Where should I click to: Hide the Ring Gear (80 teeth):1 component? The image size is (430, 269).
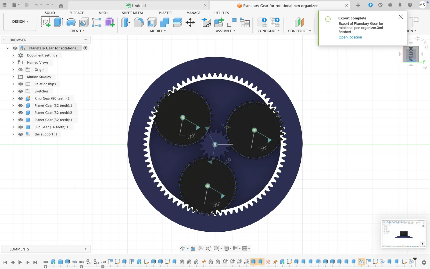pyautogui.click(x=20, y=98)
